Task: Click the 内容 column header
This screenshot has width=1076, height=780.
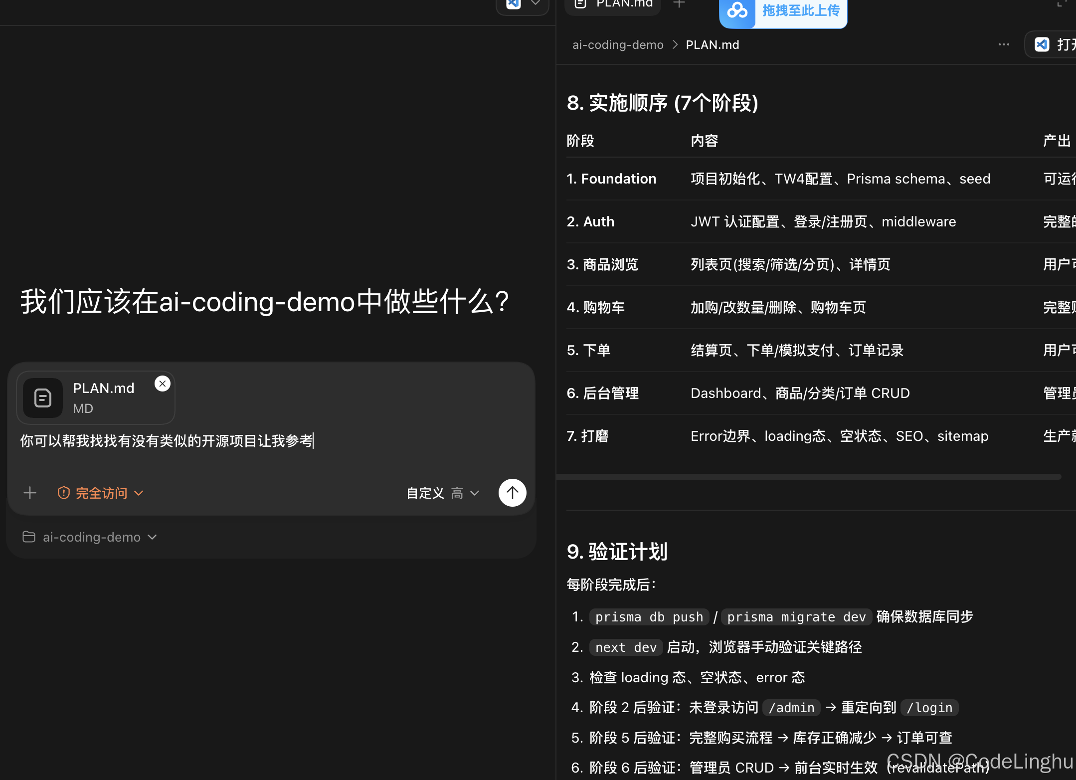Action: (704, 141)
